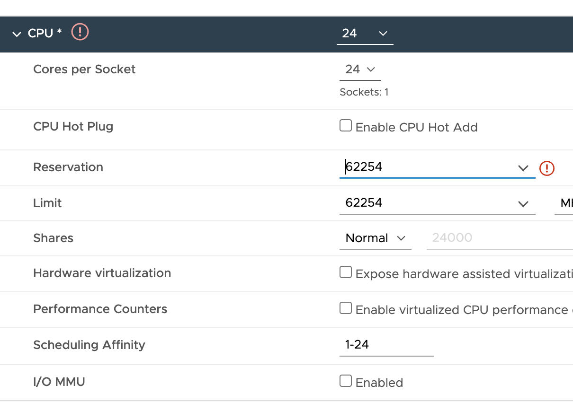Enable the I/O MMU checkbox
573x402 pixels.
[x=346, y=381]
